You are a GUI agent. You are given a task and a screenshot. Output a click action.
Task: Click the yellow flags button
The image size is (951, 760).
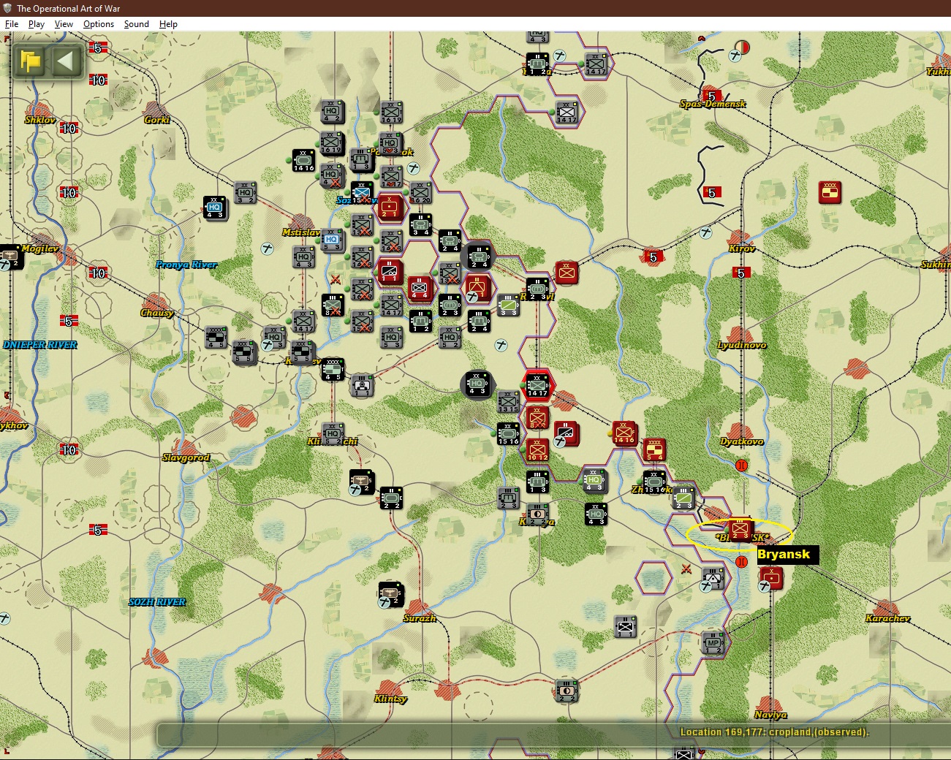click(30, 61)
